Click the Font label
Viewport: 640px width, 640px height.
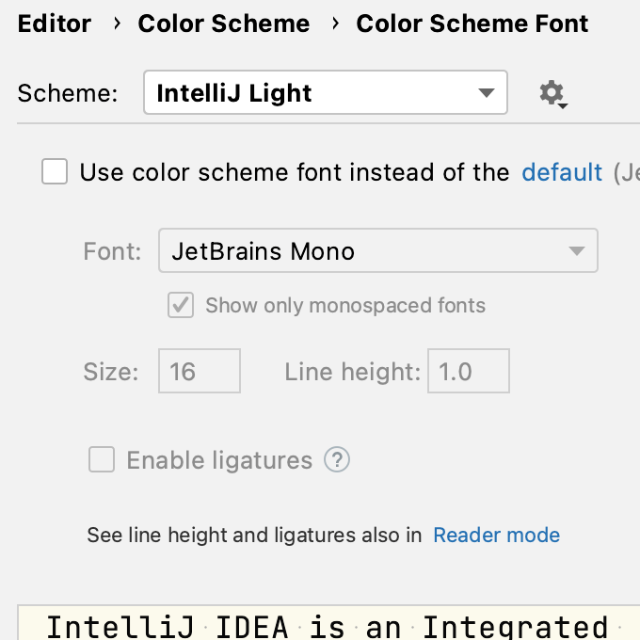[x=112, y=251]
